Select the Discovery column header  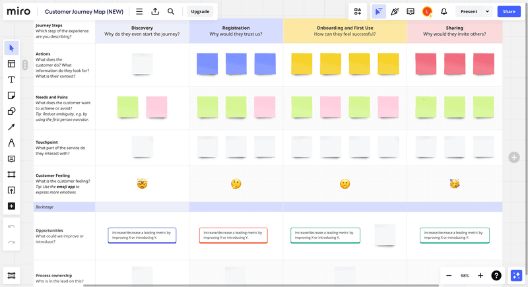pos(142,31)
